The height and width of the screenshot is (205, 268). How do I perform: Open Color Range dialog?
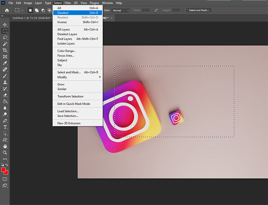pyautogui.click(x=77, y=51)
